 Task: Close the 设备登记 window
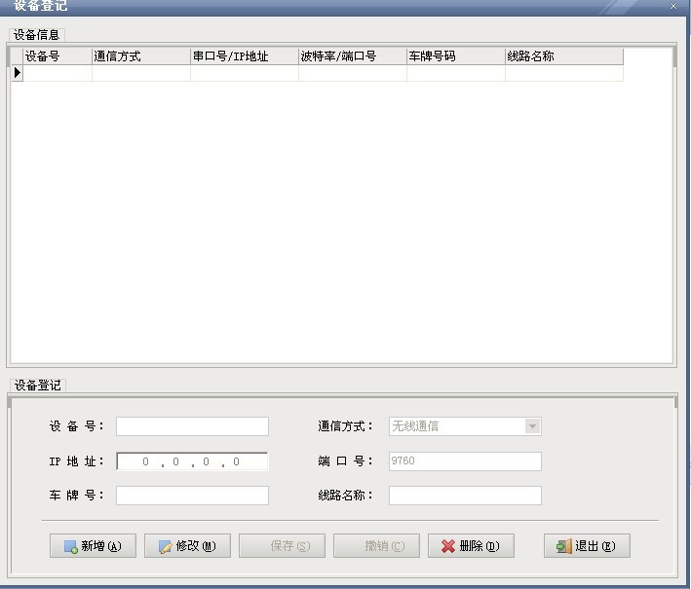pyautogui.click(x=673, y=6)
